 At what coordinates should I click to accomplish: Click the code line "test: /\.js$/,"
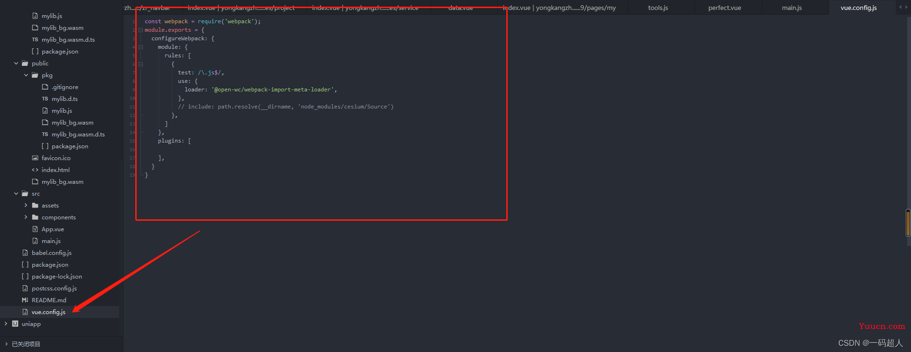click(201, 73)
